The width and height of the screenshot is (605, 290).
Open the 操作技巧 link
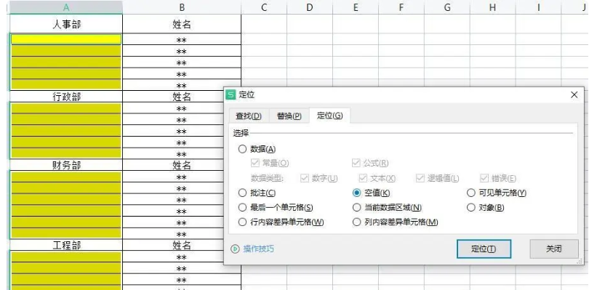(259, 249)
